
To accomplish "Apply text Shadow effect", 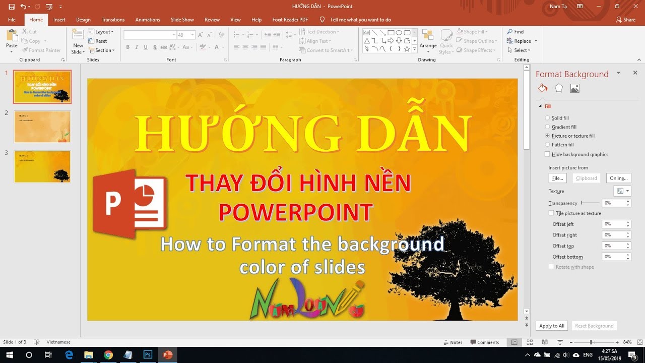I will point(154,47).
